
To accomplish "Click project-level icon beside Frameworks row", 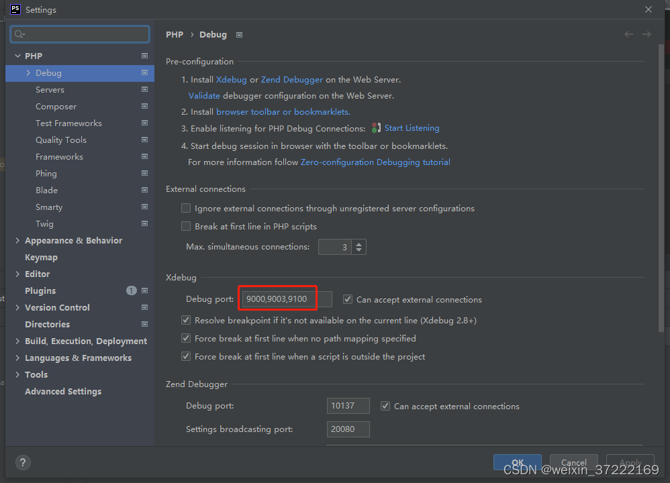I will point(144,156).
